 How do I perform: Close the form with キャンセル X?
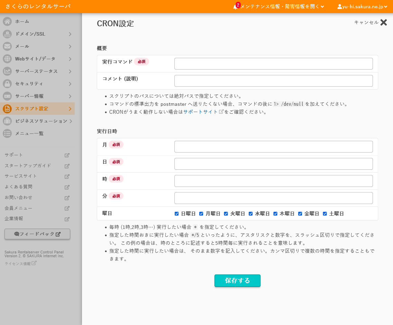pos(383,22)
